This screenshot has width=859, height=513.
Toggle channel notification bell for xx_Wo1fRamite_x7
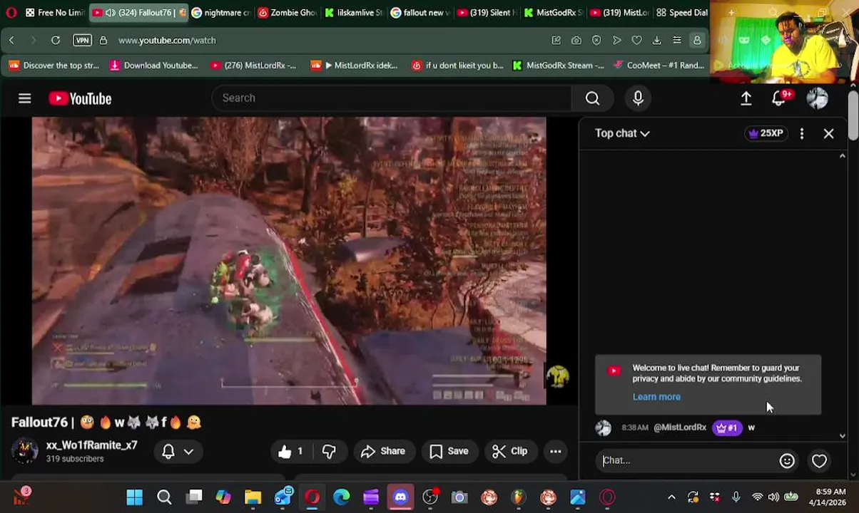pos(168,451)
